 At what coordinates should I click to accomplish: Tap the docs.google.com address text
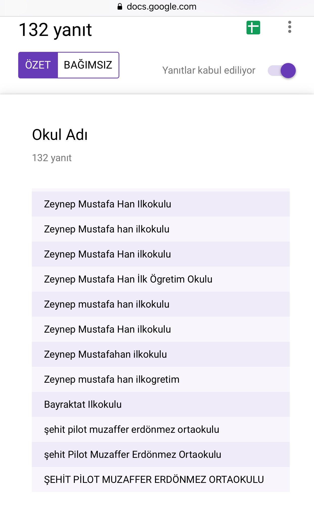161,7
